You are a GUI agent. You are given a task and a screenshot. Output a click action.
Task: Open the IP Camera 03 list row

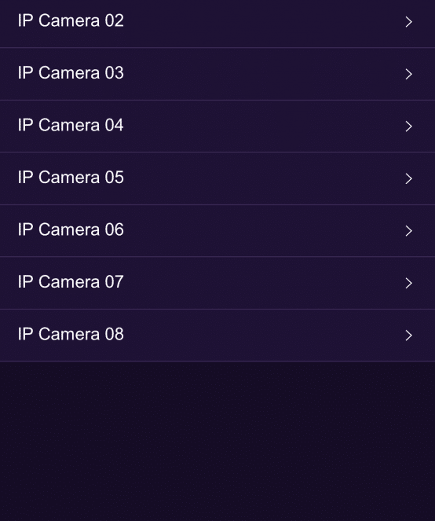217,74
